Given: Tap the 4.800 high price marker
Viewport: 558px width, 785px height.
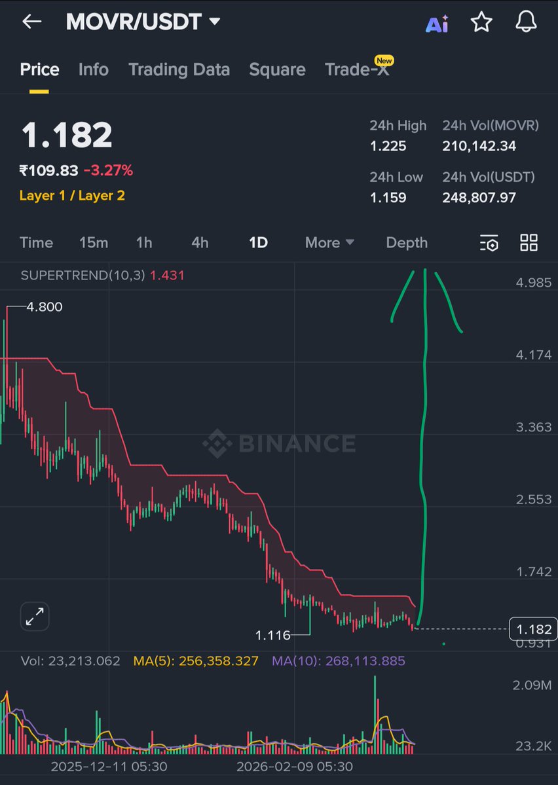Looking at the screenshot, I should [45, 307].
